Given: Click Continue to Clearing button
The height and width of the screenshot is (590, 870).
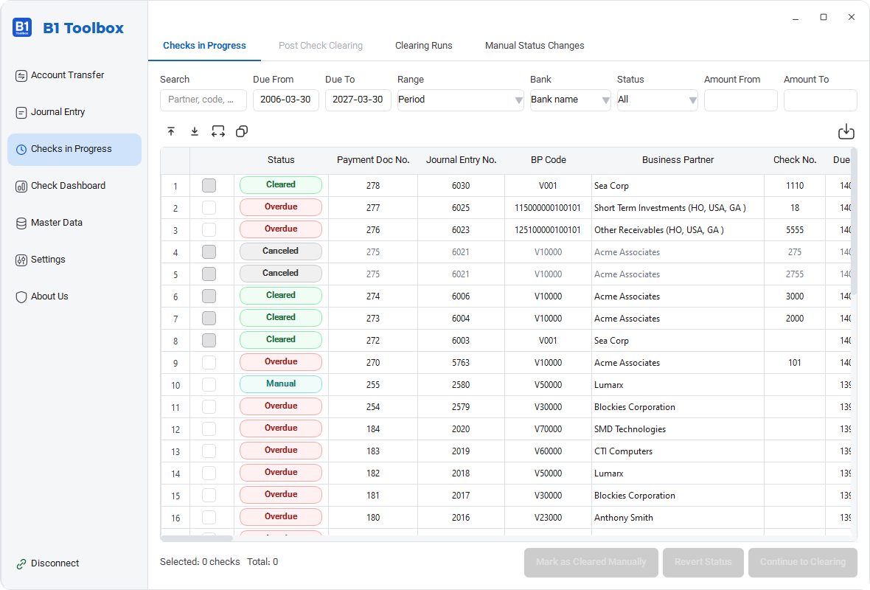Looking at the screenshot, I should 803,562.
